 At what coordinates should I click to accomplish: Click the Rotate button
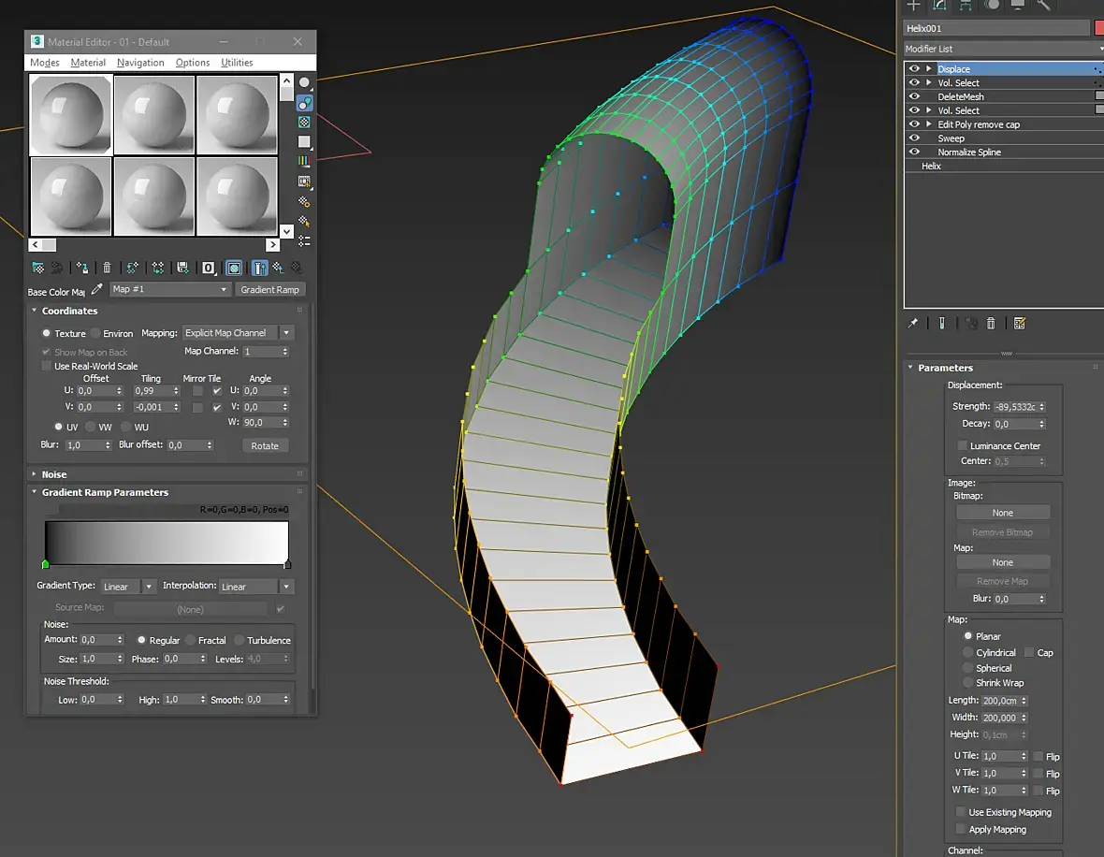click(x=265, y=445)
